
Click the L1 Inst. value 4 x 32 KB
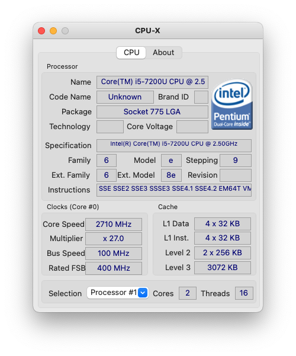point(223,238)
